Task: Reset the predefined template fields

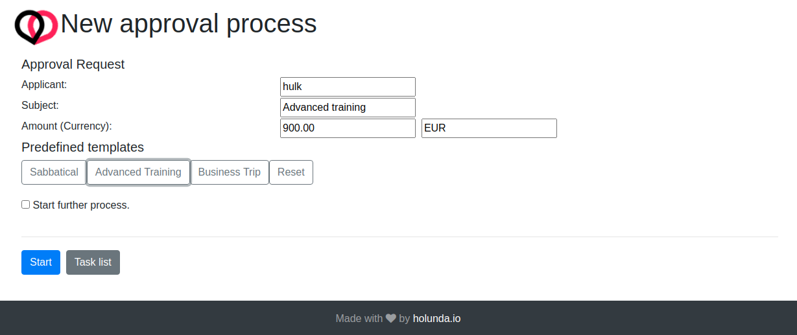Action: [291, 172]
